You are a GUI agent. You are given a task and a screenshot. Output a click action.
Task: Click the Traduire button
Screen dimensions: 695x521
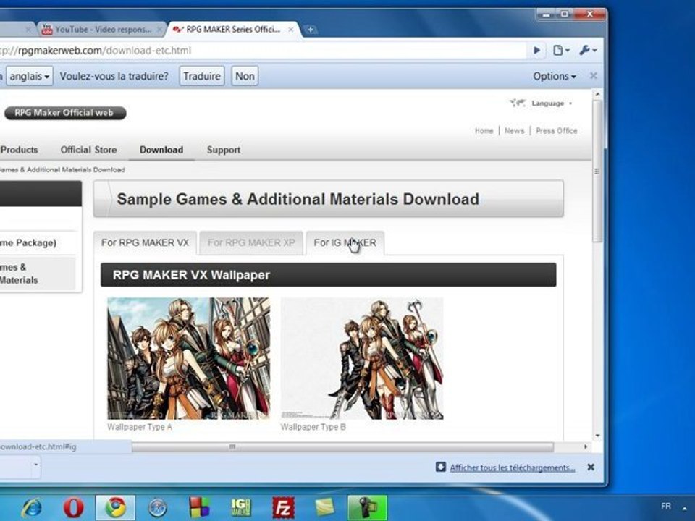click(x=202, y=76)
